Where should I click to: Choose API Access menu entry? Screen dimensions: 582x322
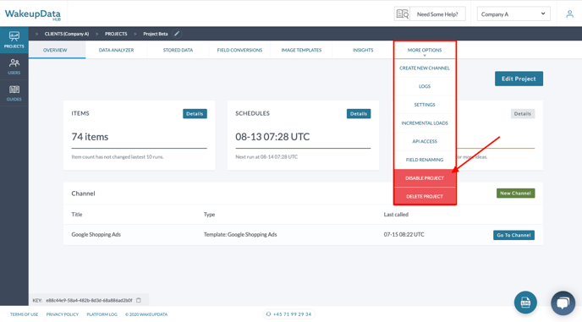click(425, 141)
